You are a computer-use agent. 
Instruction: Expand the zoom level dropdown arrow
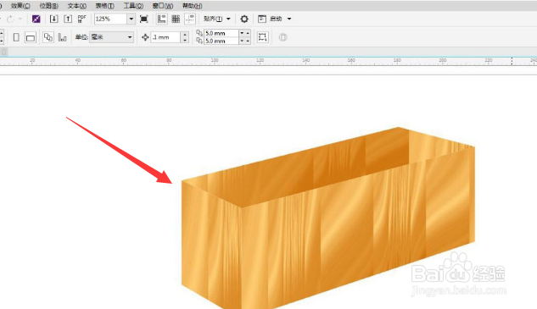[x=131, y=19]
